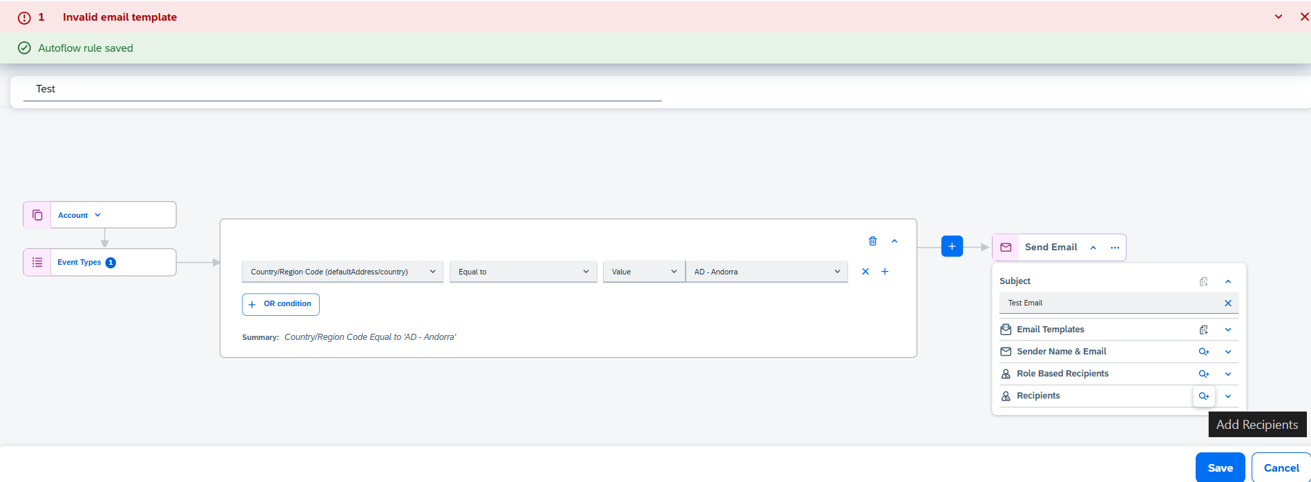Image resolution: width=1311 pixels, height=482 pixels.
Task: Click the 'Send Email' action label
Action: click(1051, 247)
